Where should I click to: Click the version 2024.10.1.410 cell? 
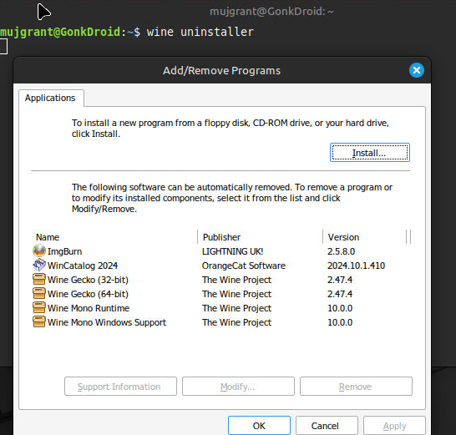357,266
